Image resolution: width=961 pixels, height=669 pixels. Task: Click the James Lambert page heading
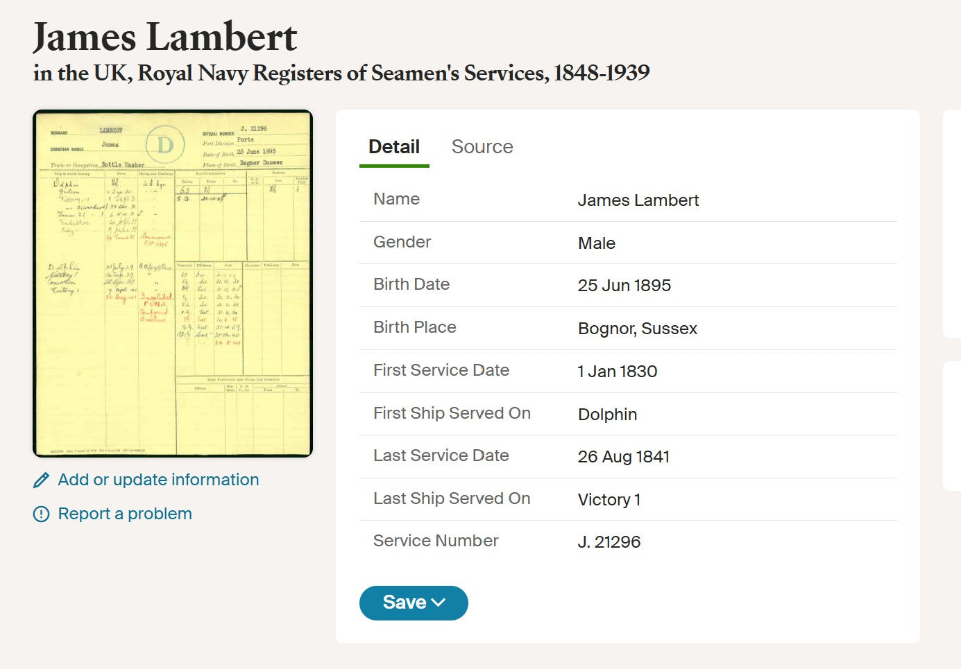pos(165,37)
